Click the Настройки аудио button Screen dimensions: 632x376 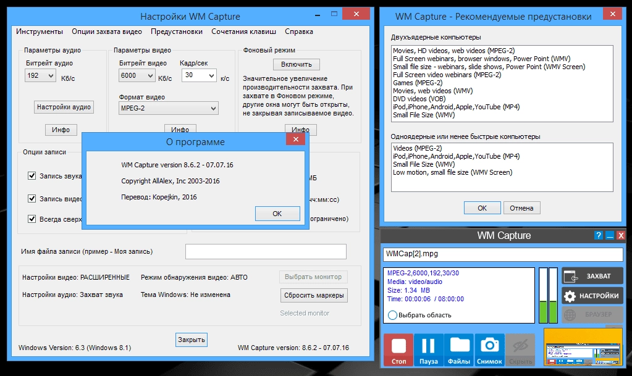[64, 107]
